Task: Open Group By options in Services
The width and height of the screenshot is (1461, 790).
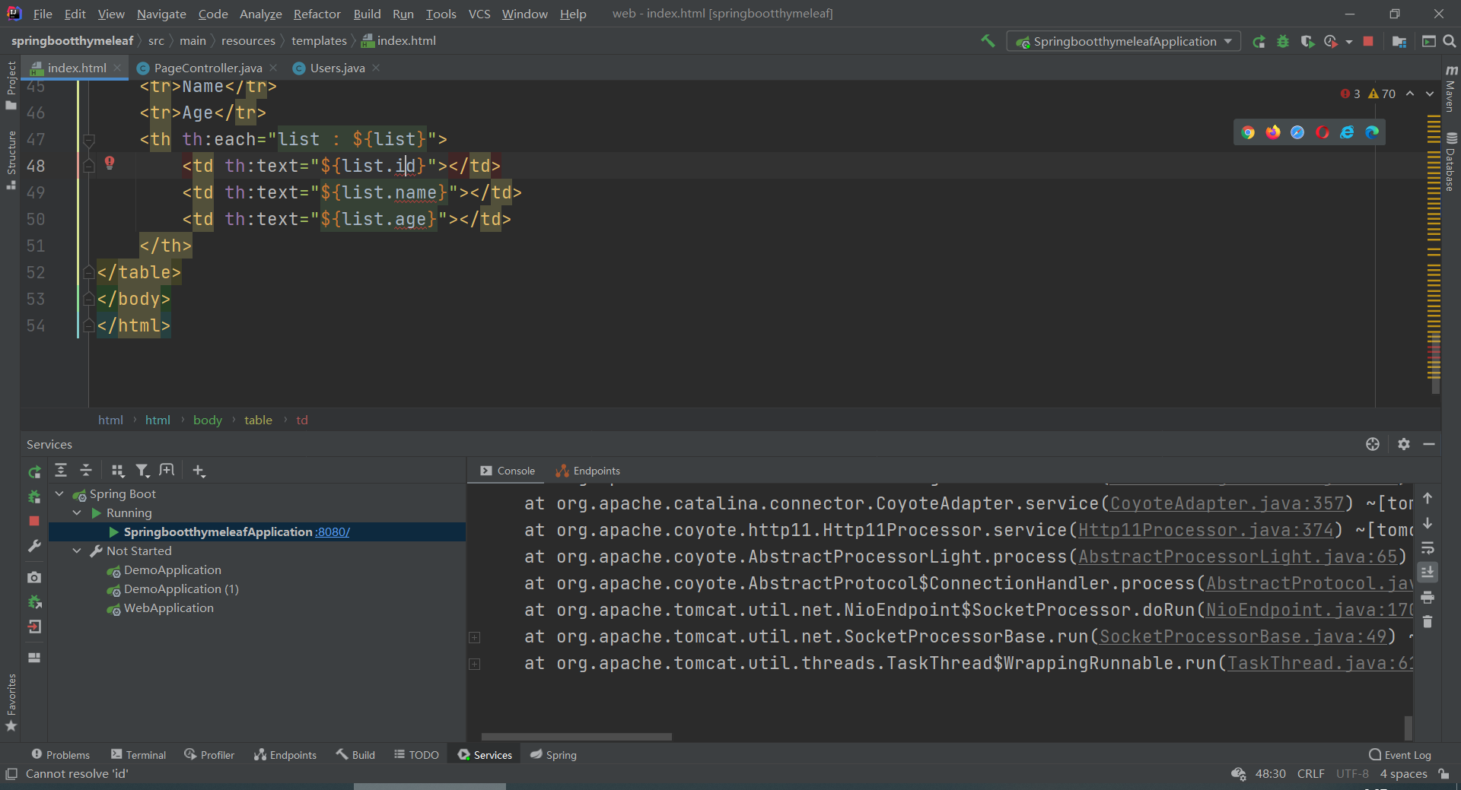Action: tap(117, 471)
